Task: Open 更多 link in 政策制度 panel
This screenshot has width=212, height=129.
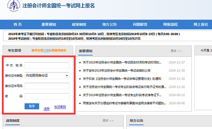Action: click(x=108, y=121)
